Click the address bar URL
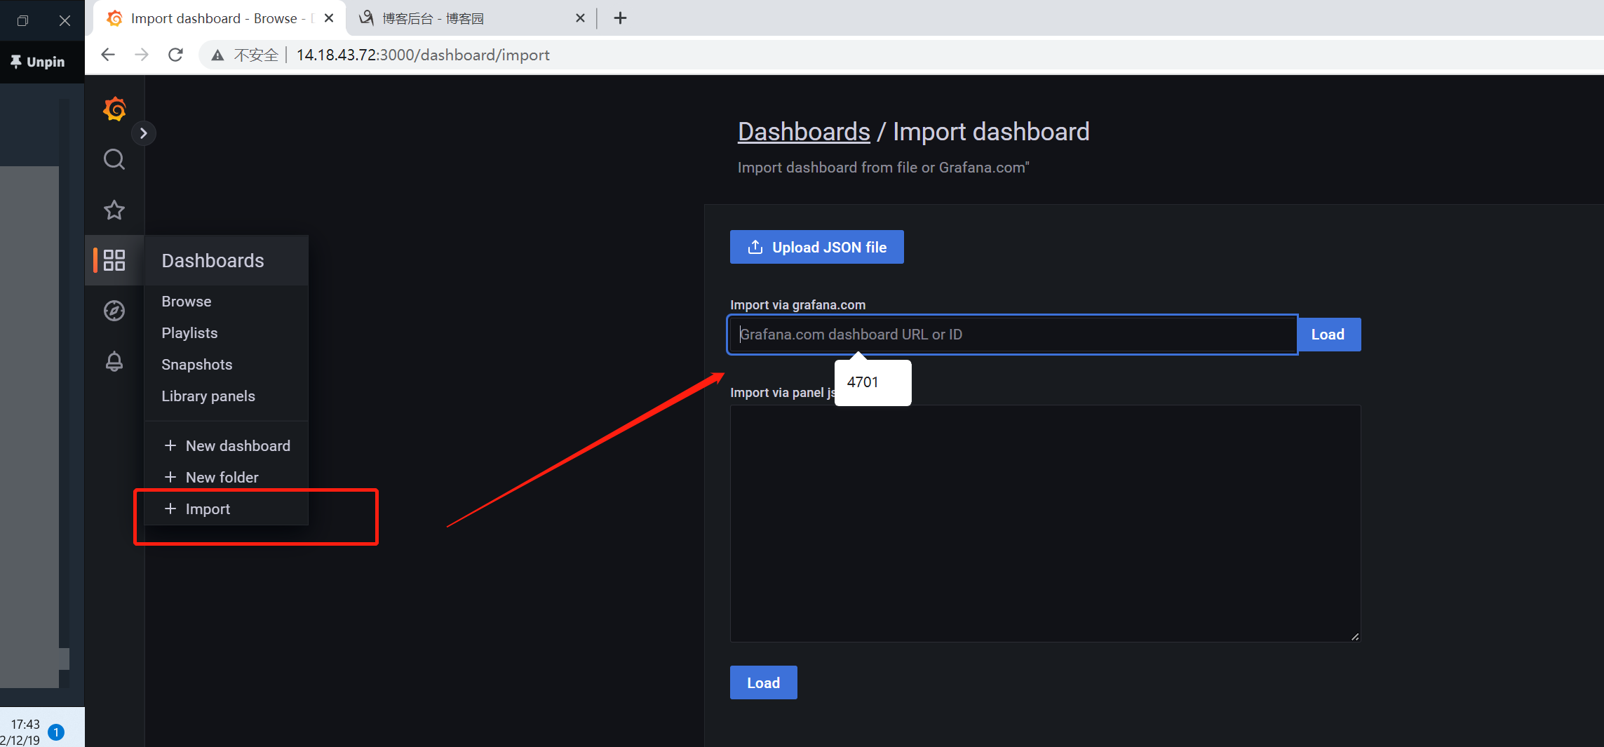Viewport: 1604px width, 747px height. (423, 55)
